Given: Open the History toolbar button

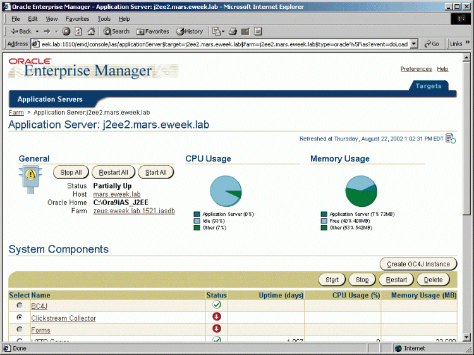Looking at the screenshot, I should click(x=190, y=31).
